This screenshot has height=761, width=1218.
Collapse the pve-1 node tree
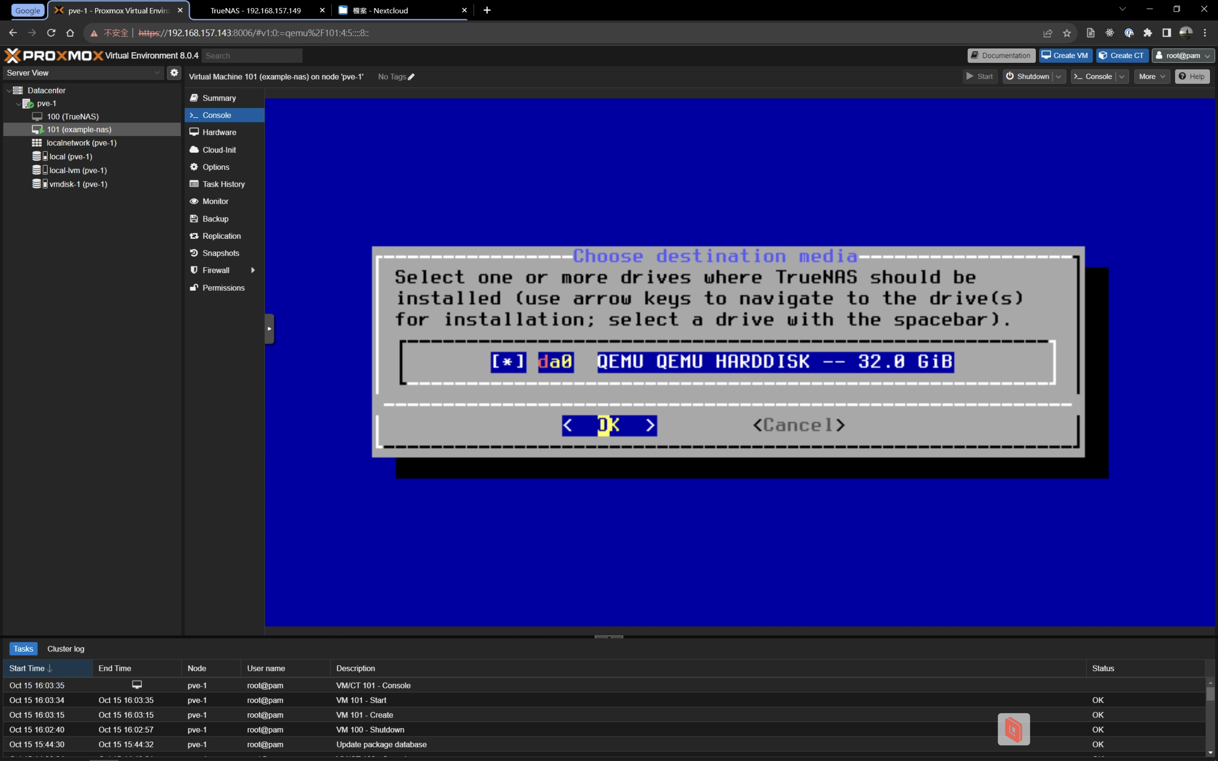tap(18, 104)
